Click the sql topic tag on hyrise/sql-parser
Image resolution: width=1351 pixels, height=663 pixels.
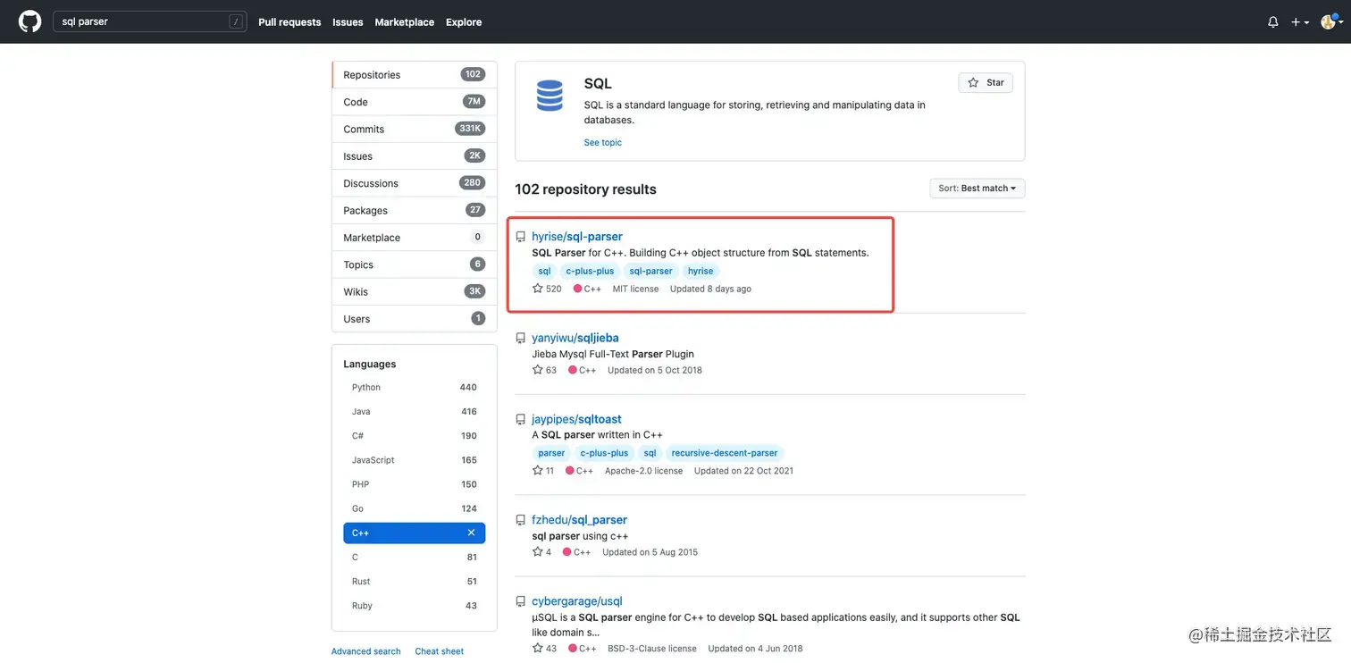tap(545, 271)
